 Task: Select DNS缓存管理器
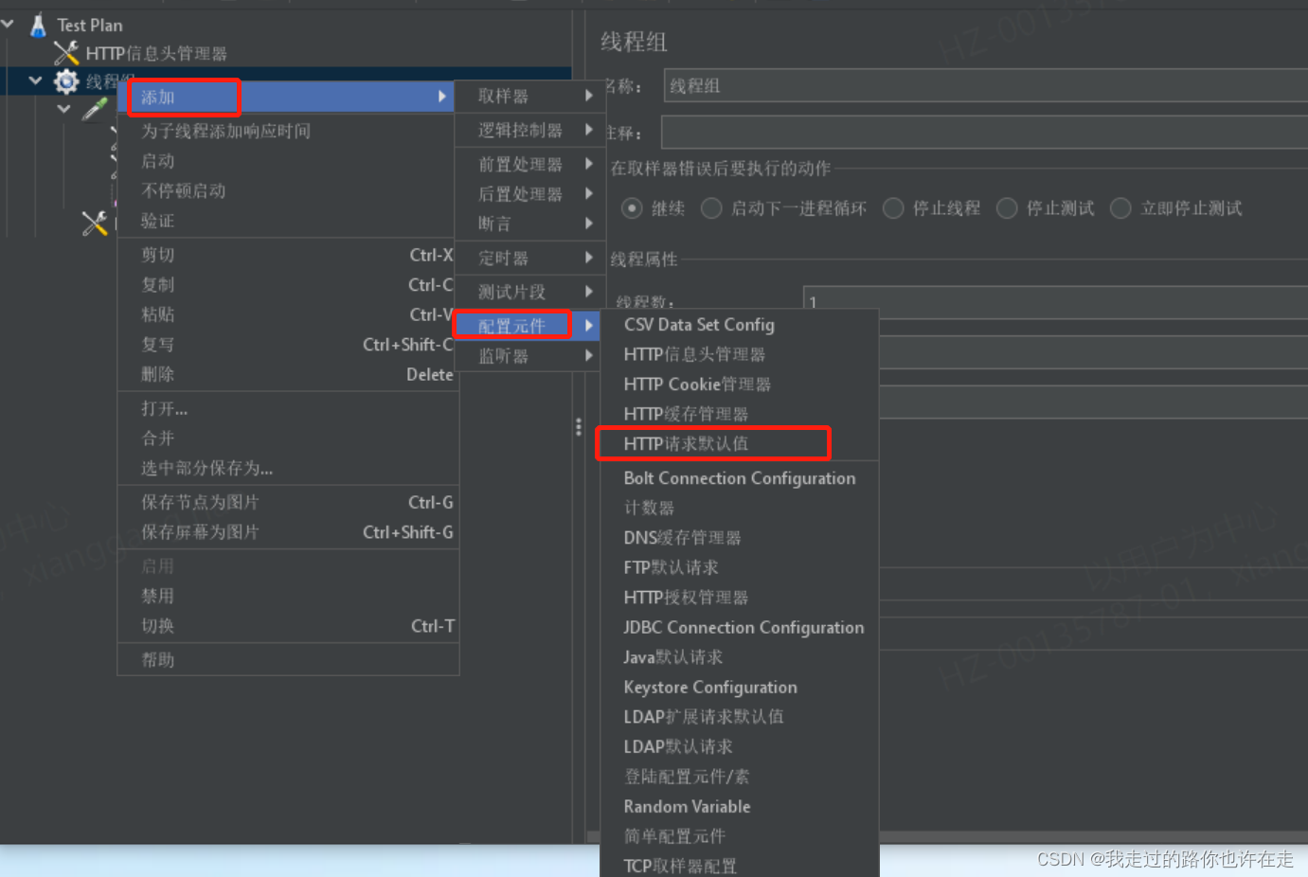click(740, 538)
